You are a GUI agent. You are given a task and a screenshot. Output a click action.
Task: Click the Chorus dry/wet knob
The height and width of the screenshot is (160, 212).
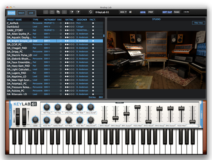point(91,107)
